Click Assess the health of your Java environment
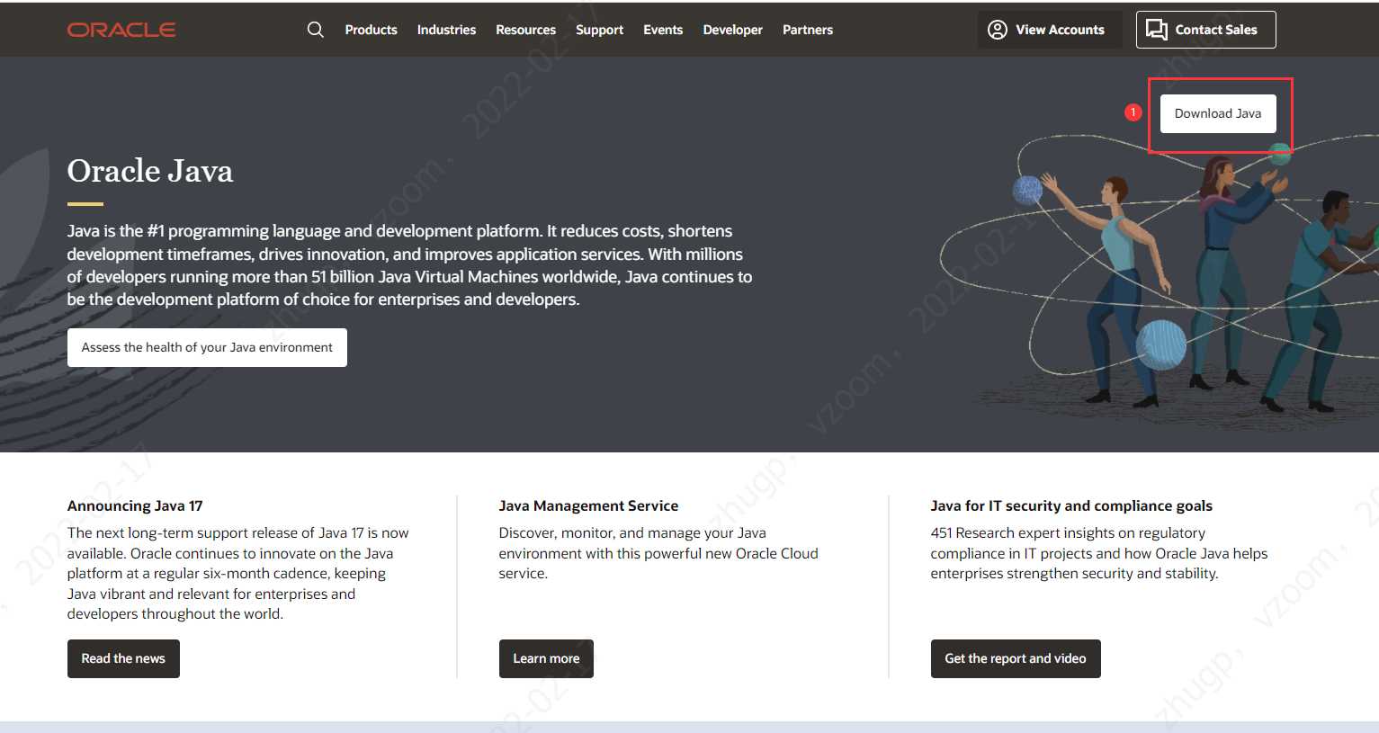1379x733 pixels. [x=207, y=347]
